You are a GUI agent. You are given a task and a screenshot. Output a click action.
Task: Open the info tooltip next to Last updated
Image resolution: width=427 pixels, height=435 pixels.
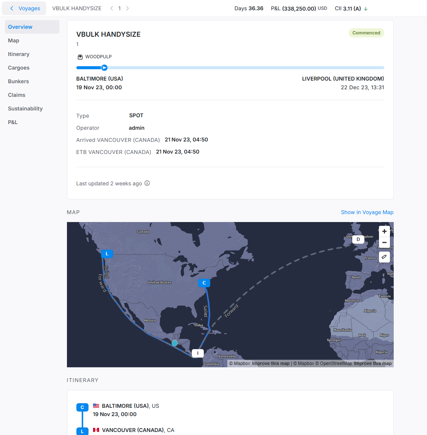(x=147, y=183)
